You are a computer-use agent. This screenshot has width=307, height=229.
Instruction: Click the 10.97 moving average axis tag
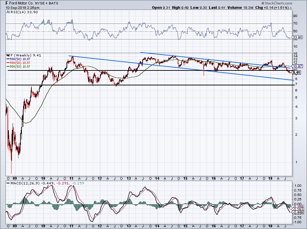297,66
